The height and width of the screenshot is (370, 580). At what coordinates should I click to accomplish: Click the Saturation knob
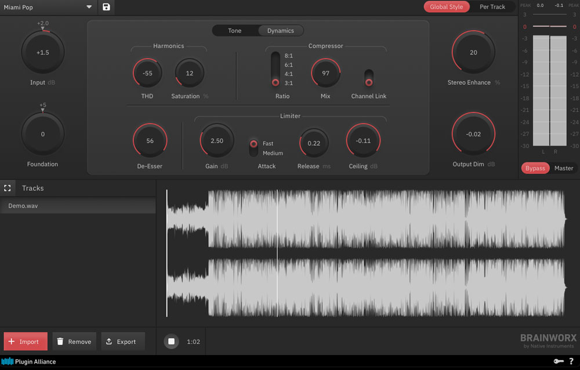click(x=190, y=73)
